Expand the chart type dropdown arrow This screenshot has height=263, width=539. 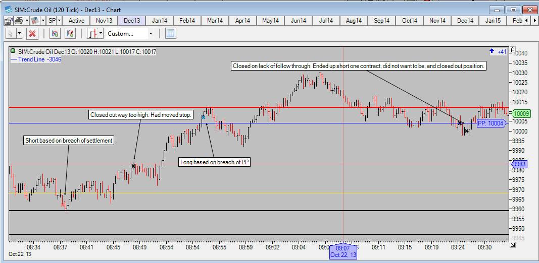click(101, 34)
